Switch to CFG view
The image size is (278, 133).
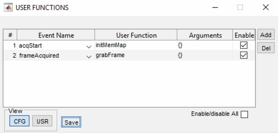[19, 121]
